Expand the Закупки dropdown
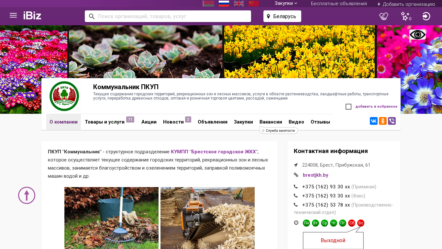 click(286, 4)
